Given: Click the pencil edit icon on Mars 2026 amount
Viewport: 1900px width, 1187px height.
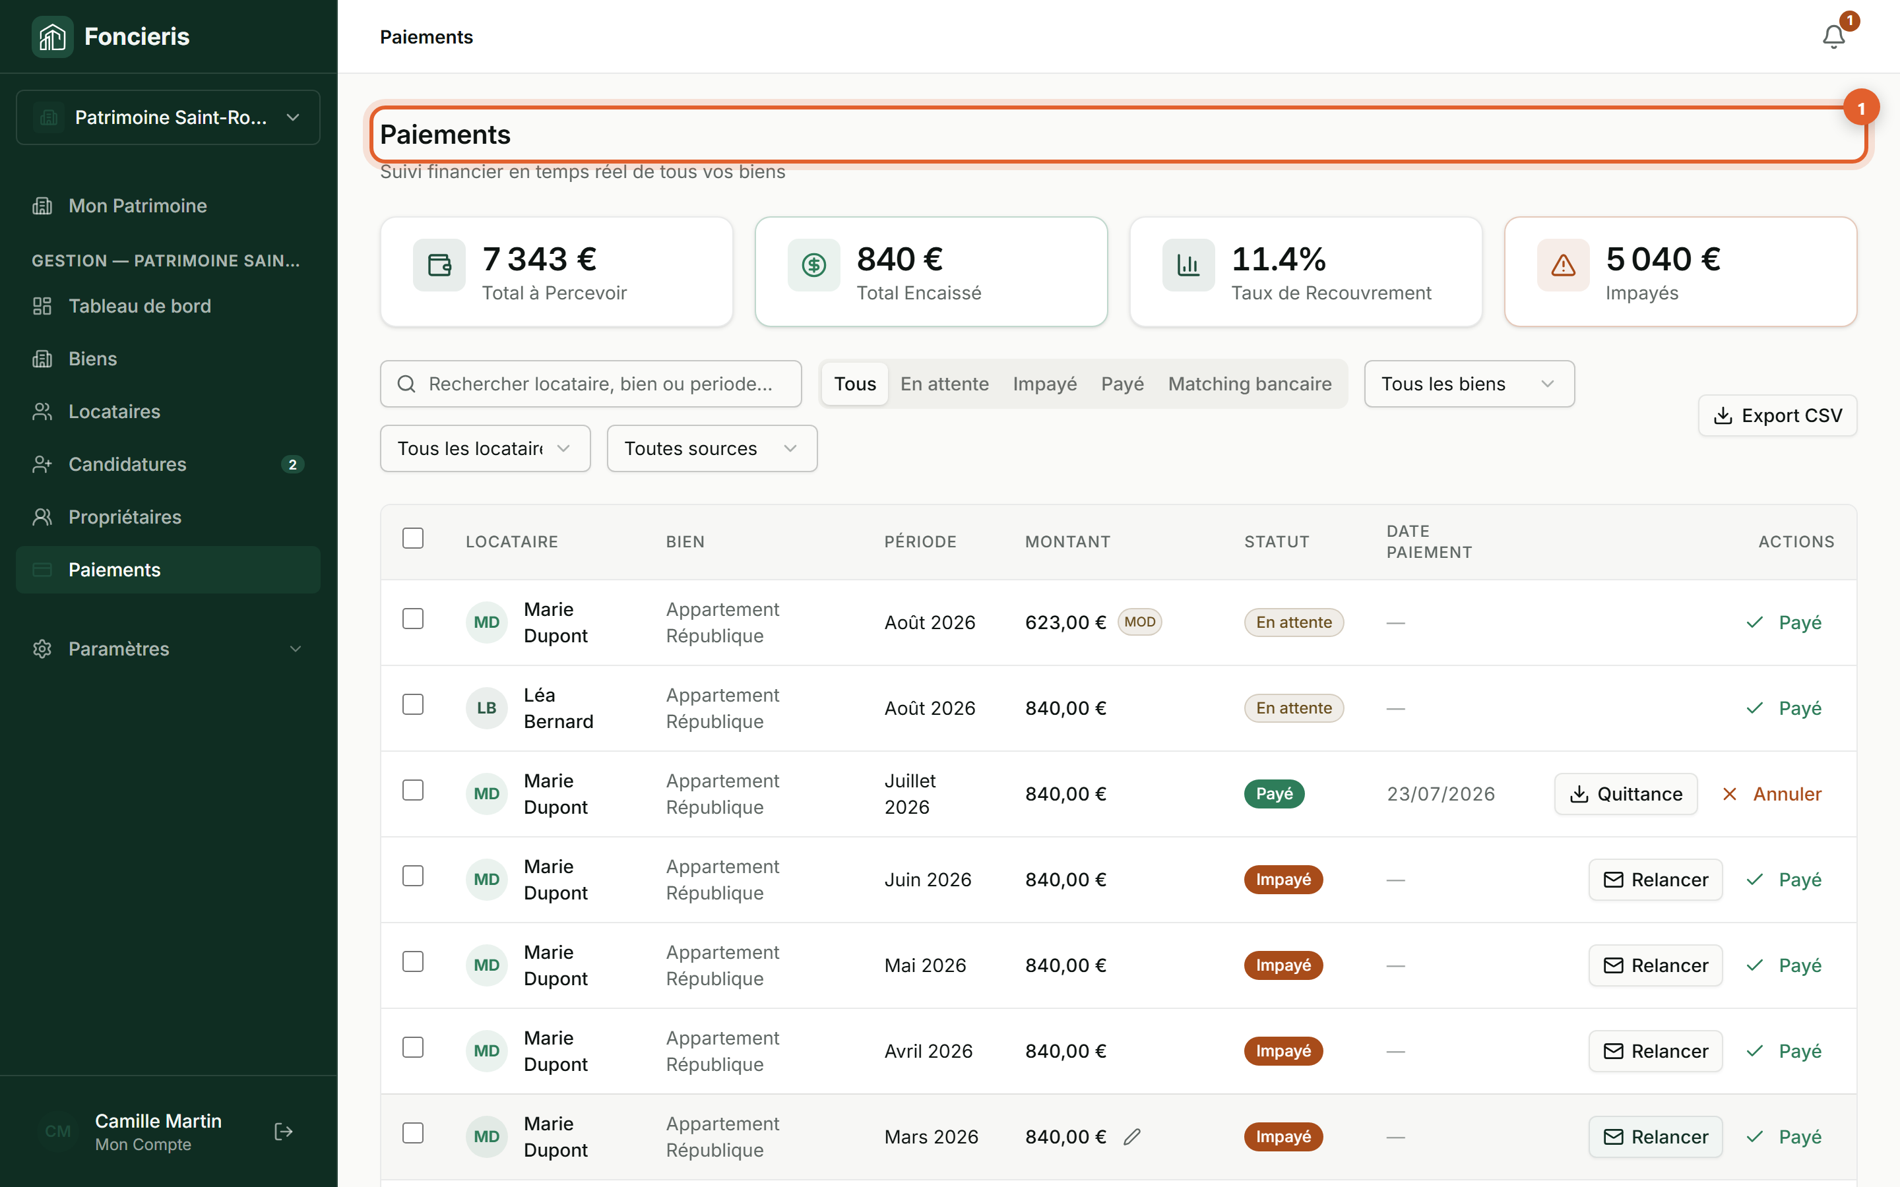Looking at the screenshot, I should [1131, 1137].
